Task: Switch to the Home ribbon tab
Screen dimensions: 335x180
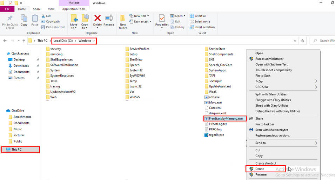Action: coord(22,9)
